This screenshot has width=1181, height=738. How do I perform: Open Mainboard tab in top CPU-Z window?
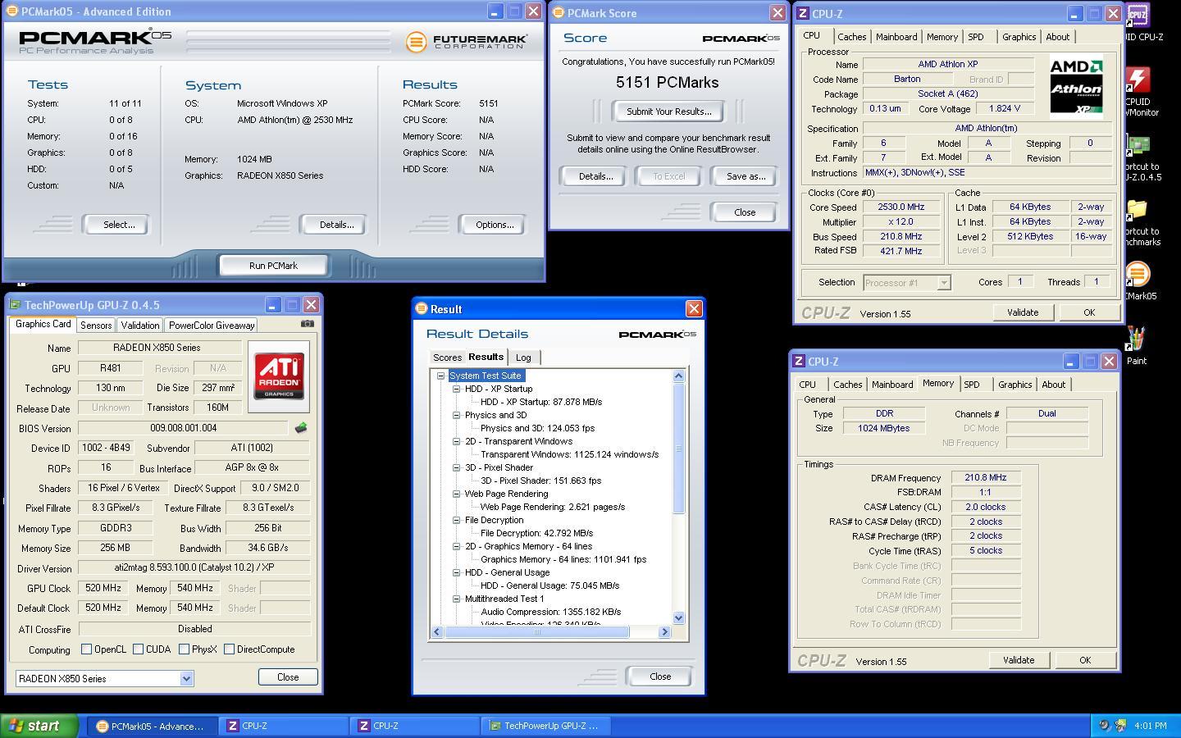(x=896, y=37)
